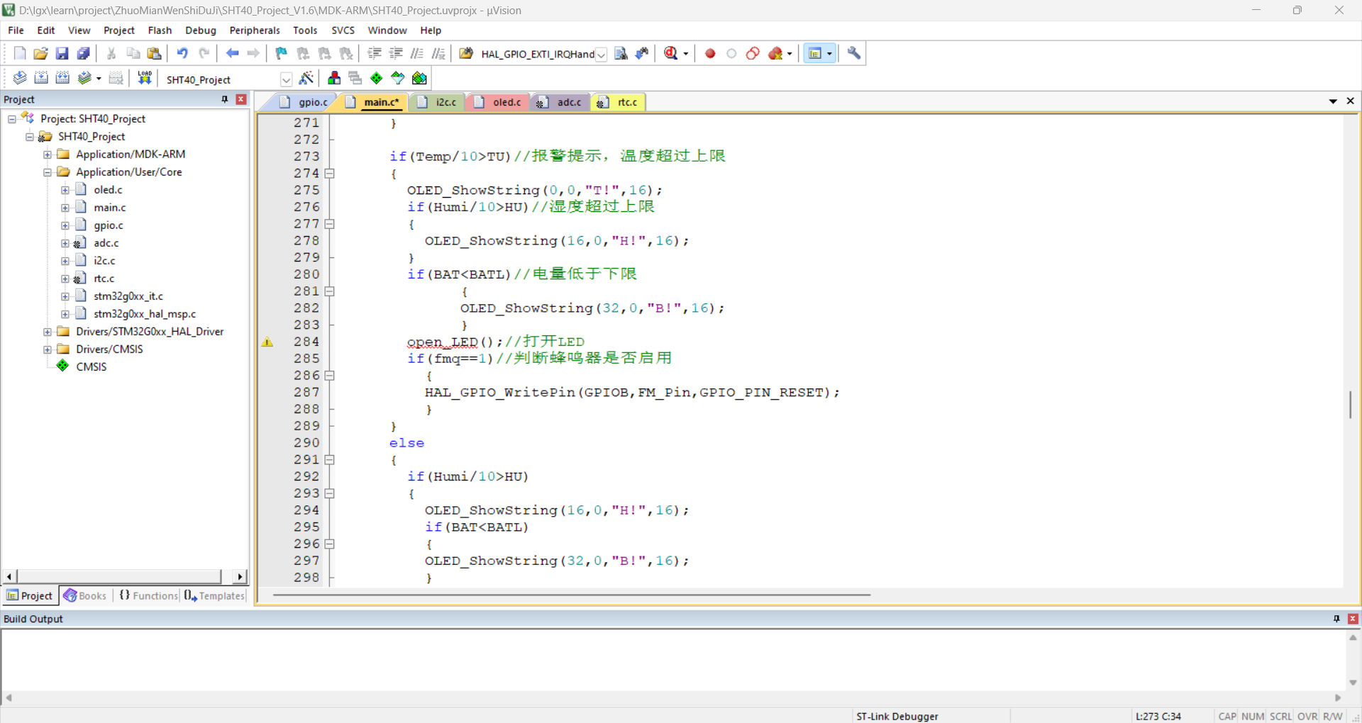Screen dimensions: 1362x723
Task: Open the Pack Installer
Action: coord(420,78)
